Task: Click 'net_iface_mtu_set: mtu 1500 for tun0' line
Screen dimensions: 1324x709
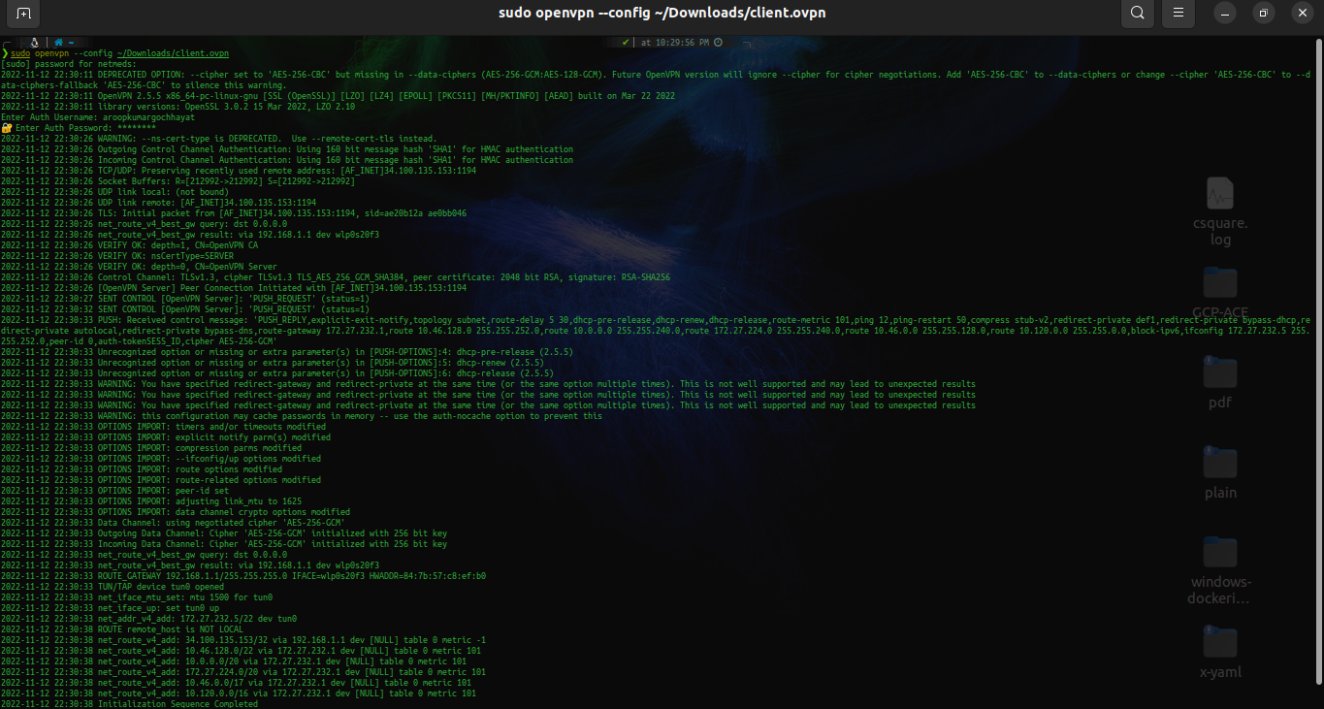Action: (x=137, y=597)
